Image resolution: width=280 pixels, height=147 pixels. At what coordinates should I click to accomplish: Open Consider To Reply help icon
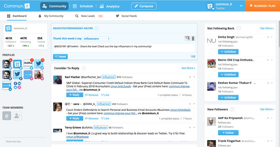pyautogui.click(x=84, y=68)
